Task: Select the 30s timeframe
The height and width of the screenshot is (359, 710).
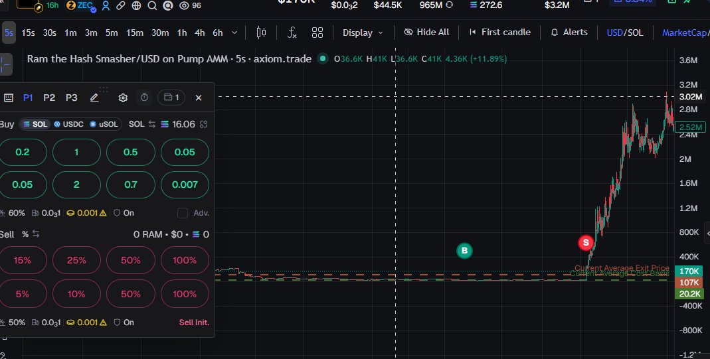Action: point(49,33)
